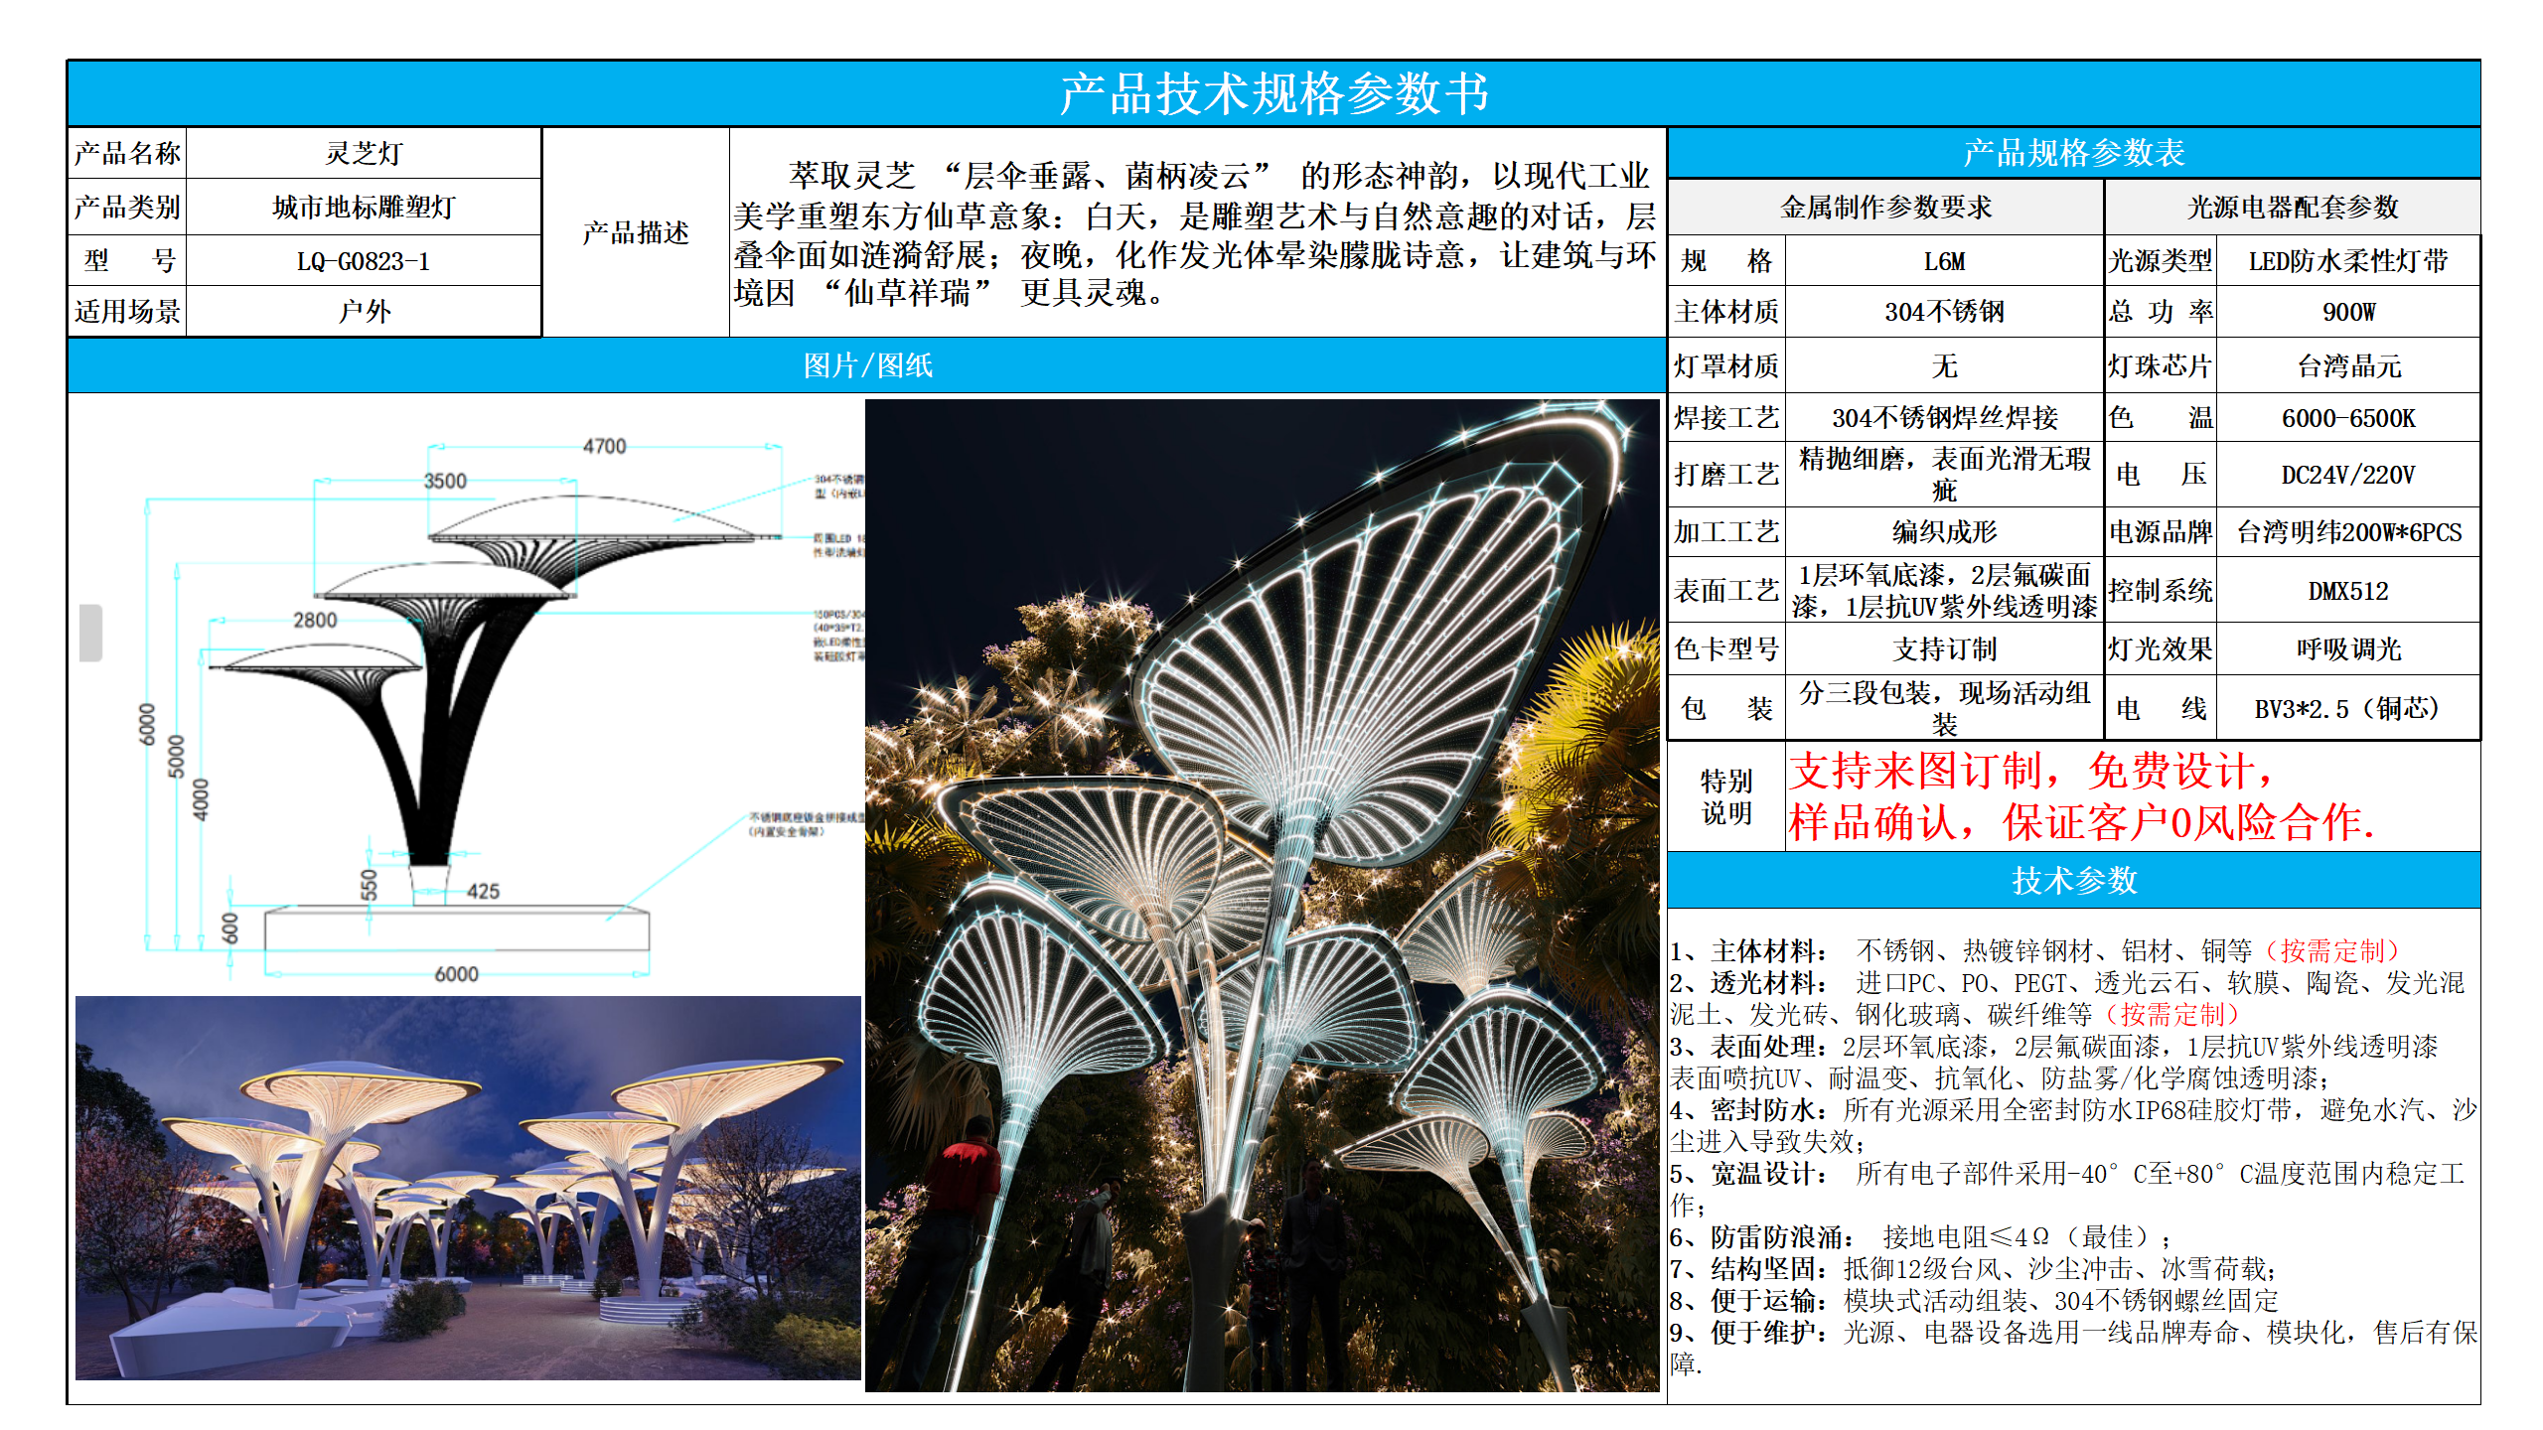Click the 支持订制 color card cell

click(x=1943, y=648)
